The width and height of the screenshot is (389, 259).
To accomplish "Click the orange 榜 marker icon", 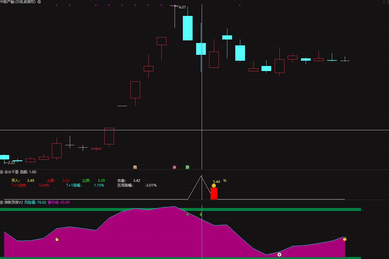I will click(x=135, y=167).
